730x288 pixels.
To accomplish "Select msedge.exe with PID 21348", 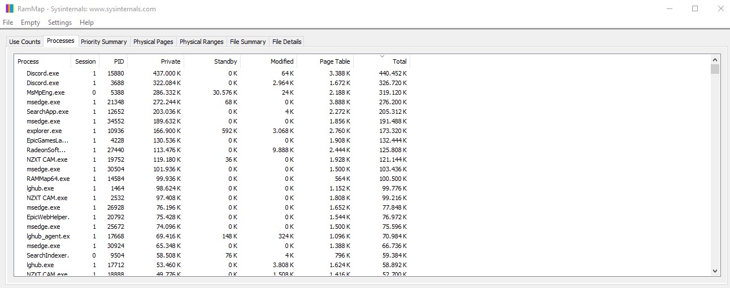I will 212,102.
